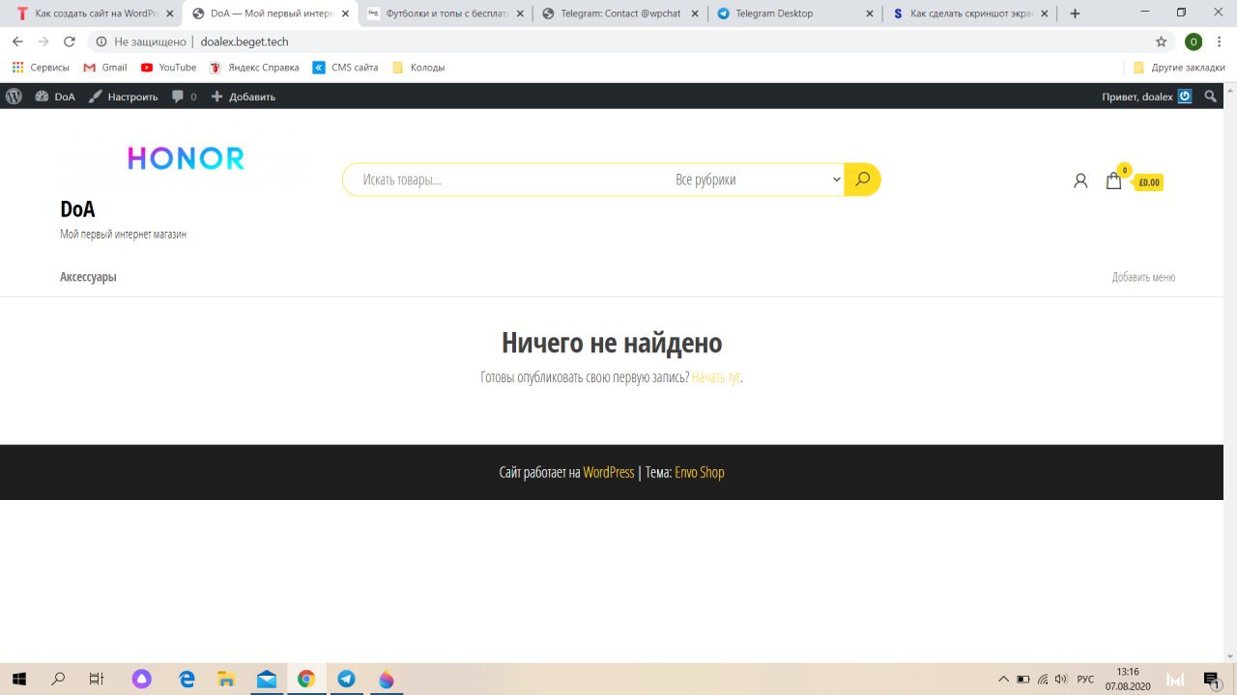Open YouTube bookmark
The width and height of the screenshot is (1237, 695).
(168, 68)
